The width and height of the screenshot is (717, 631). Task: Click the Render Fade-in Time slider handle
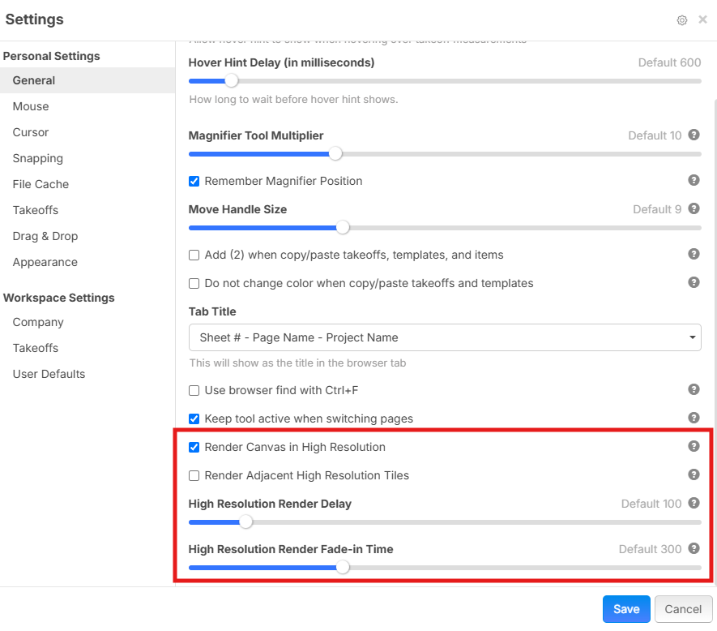pos(343,568)
